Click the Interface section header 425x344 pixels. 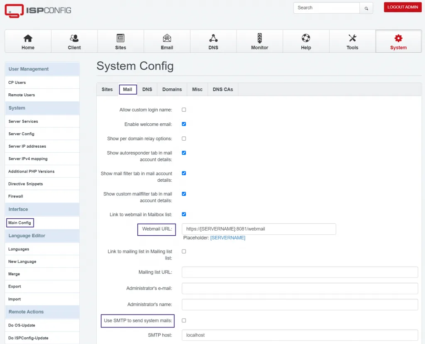pos(42,209)
